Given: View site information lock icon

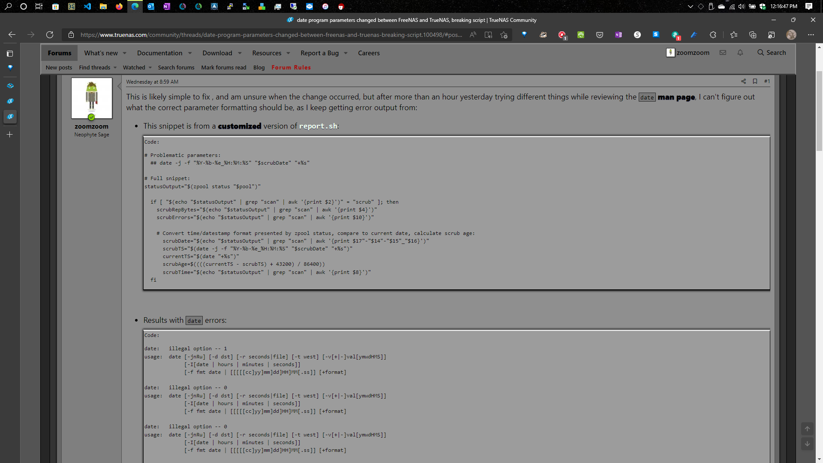Looking at the screenshot, I should point(72,35).
